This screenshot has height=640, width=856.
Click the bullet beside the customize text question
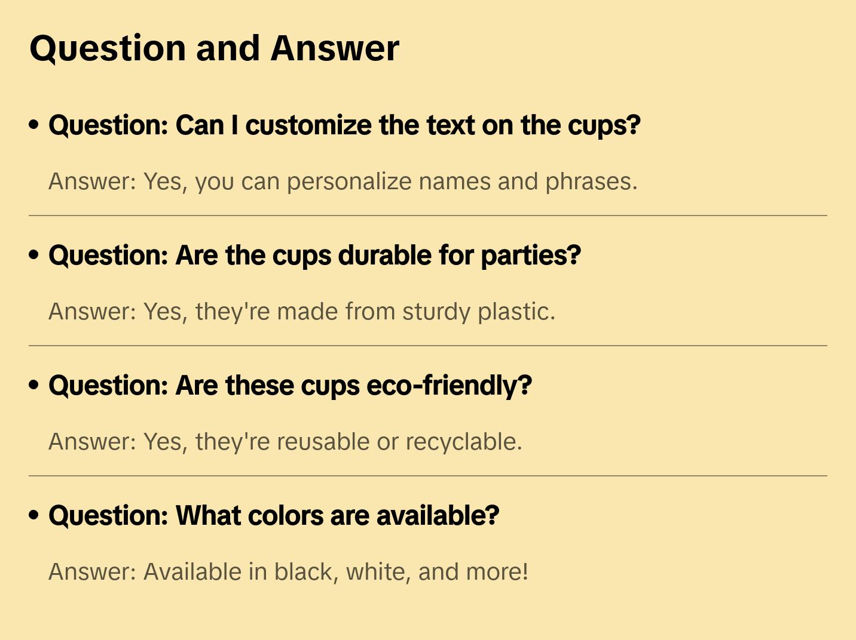coord(34,125)
